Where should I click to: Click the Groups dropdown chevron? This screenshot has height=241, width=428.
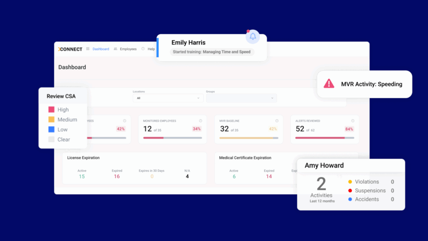click(x=272, y=98)
